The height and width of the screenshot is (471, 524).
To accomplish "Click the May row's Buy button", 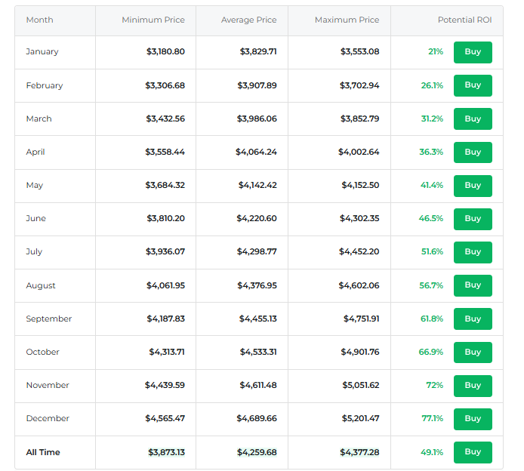I will (x=473, y=185).
